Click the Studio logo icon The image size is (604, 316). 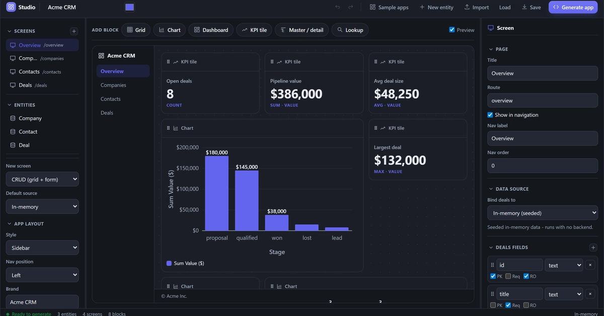11,7
